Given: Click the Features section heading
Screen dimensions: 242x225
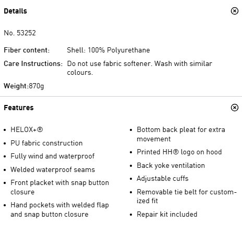Looking at the screenshot, I should point(19,108).
